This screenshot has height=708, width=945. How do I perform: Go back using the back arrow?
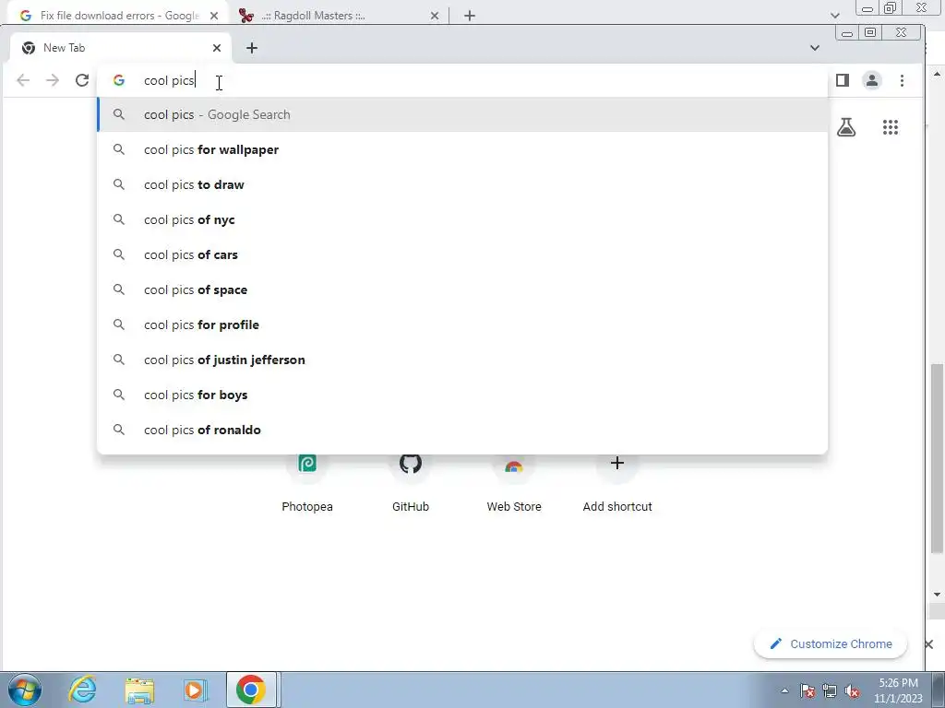(x=23, y=80)
